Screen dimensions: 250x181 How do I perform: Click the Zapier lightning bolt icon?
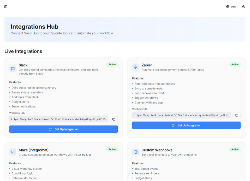(x=136, y=67)
